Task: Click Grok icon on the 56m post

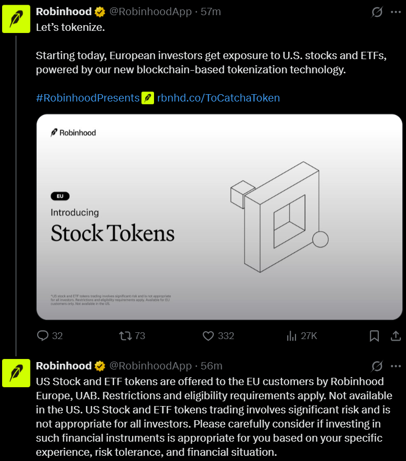Action: (x=377, y=365)
